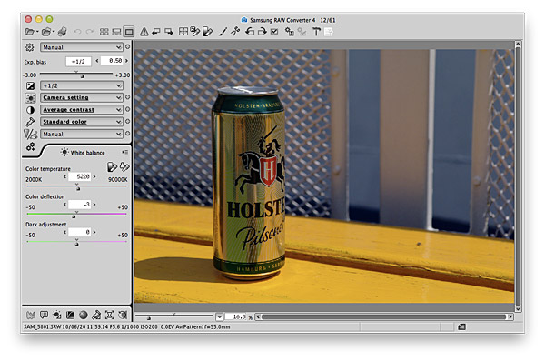Click the speech bubble comment icon
Screen dimensions: 545x361
coord(44,315)
